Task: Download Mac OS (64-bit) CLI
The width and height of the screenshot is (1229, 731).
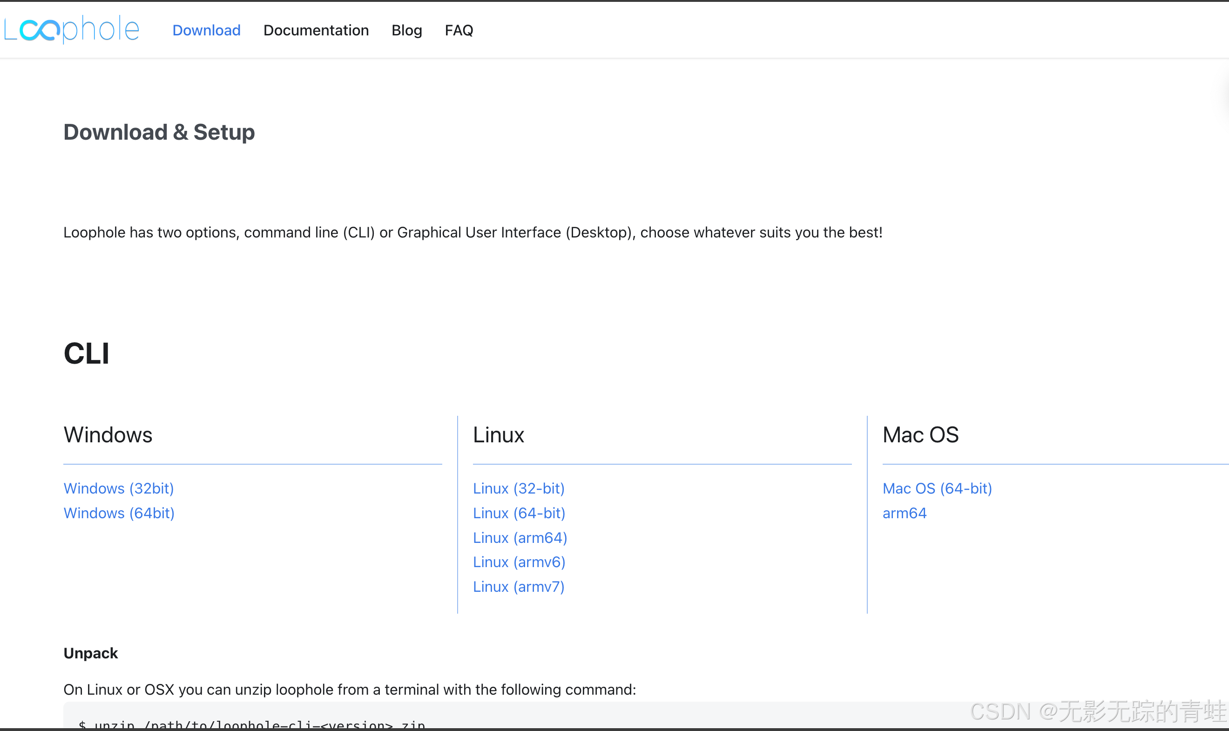Action: (937, 488)
